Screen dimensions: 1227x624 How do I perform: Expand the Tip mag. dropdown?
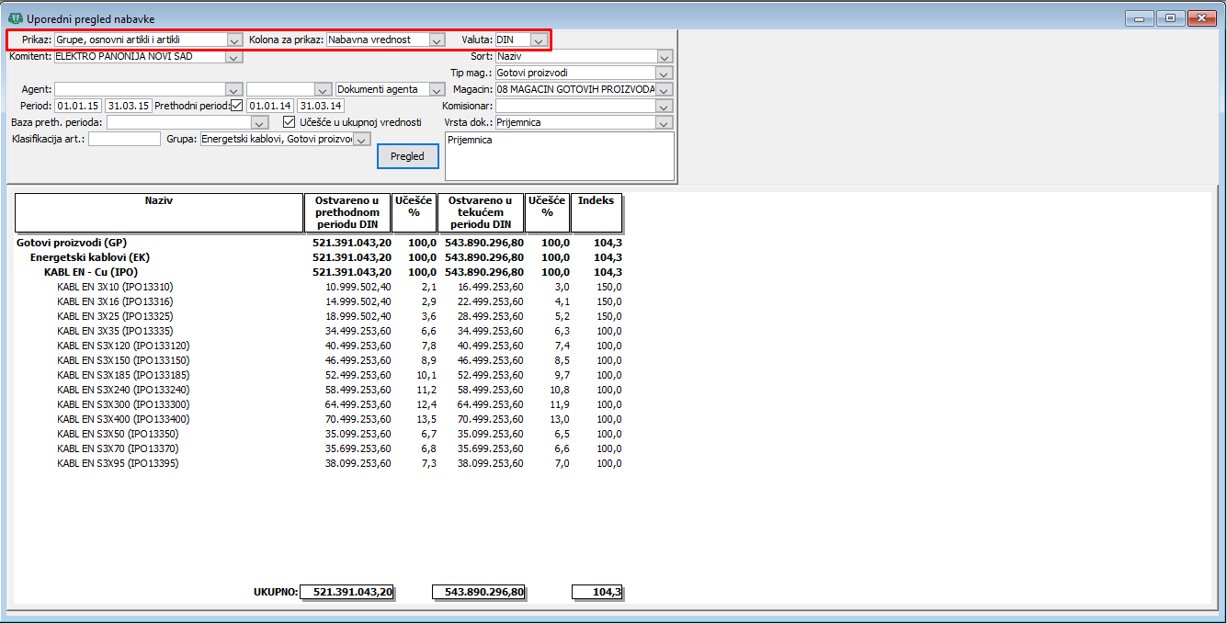tap(665, 74)
